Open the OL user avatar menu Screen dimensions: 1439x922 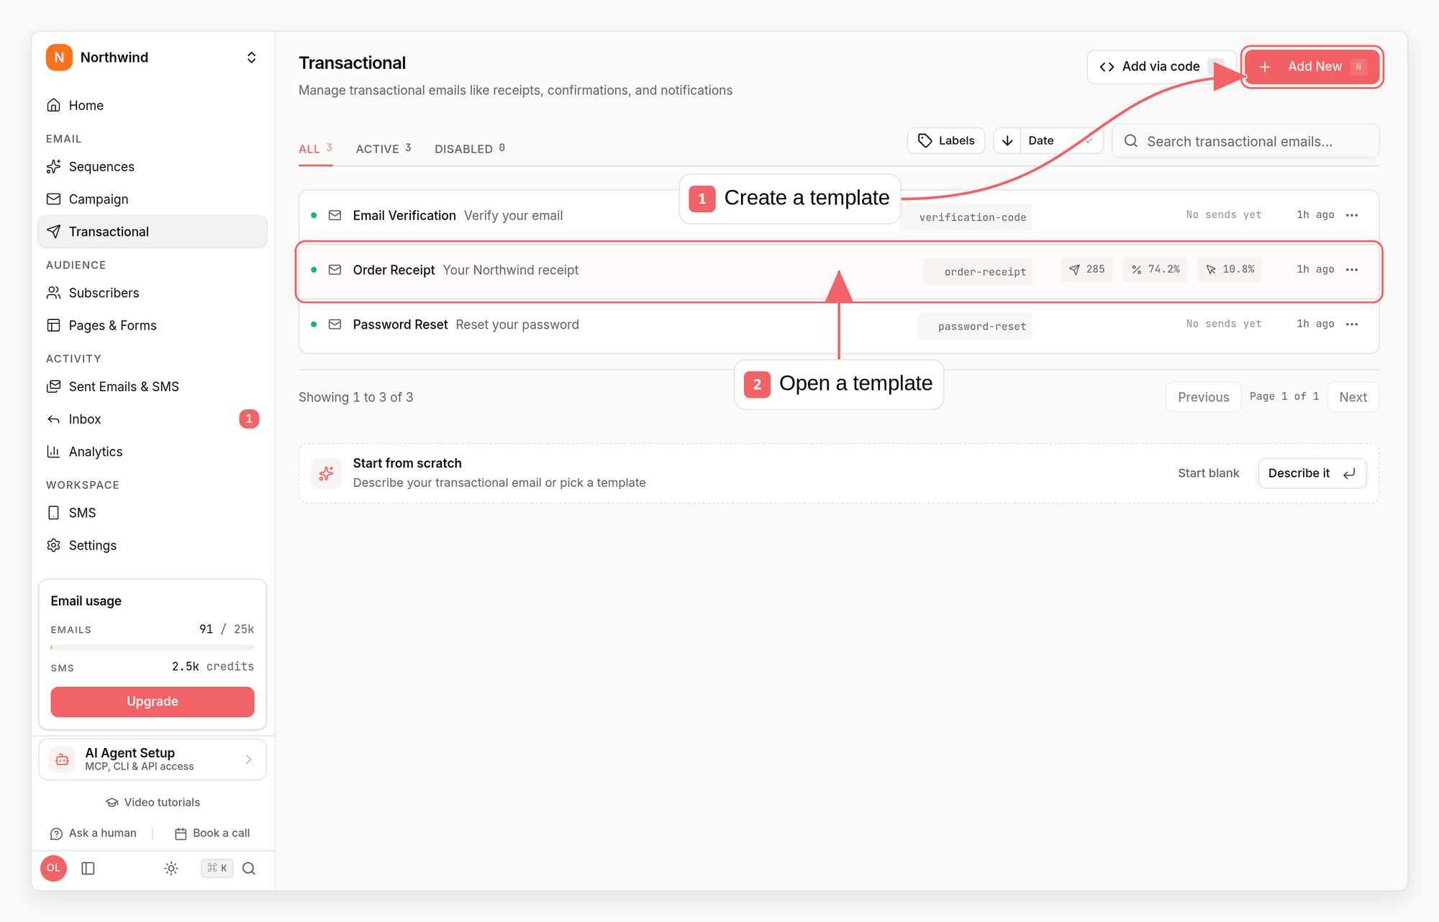54,868
